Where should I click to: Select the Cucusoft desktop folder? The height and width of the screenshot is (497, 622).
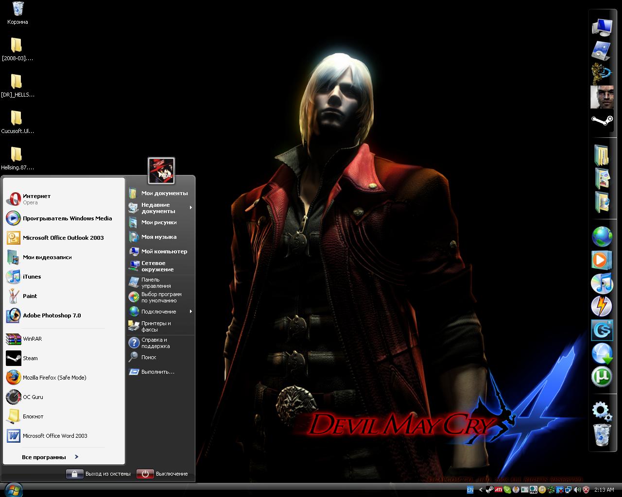tap(17, 122)
